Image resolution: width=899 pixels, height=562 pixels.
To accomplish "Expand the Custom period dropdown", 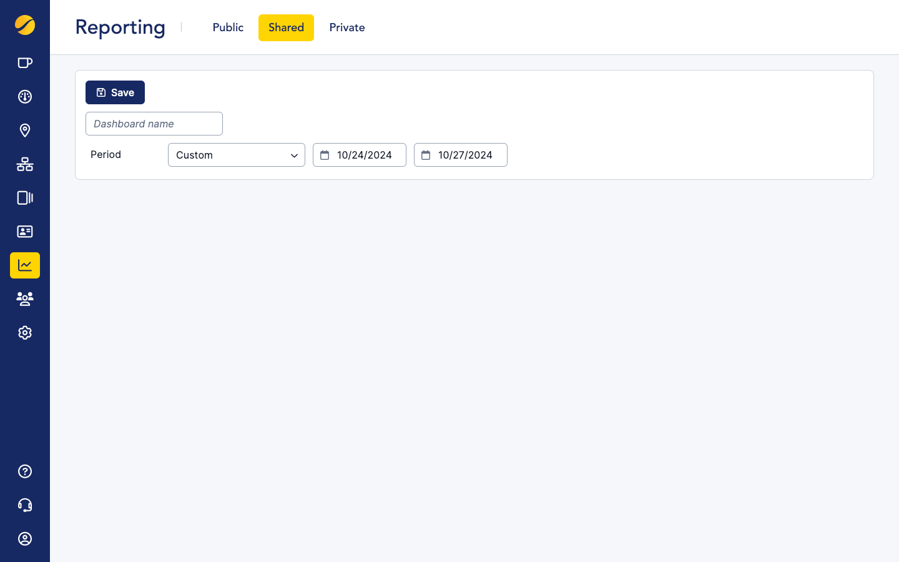I will tap(237, 155).
